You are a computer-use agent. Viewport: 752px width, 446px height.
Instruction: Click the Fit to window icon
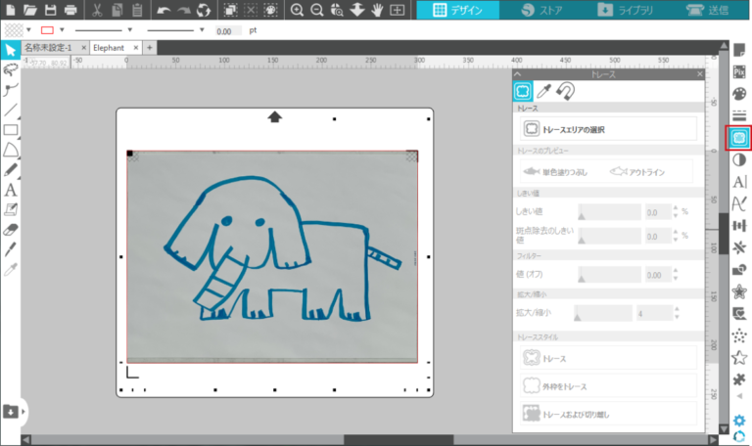click(398, 10)
